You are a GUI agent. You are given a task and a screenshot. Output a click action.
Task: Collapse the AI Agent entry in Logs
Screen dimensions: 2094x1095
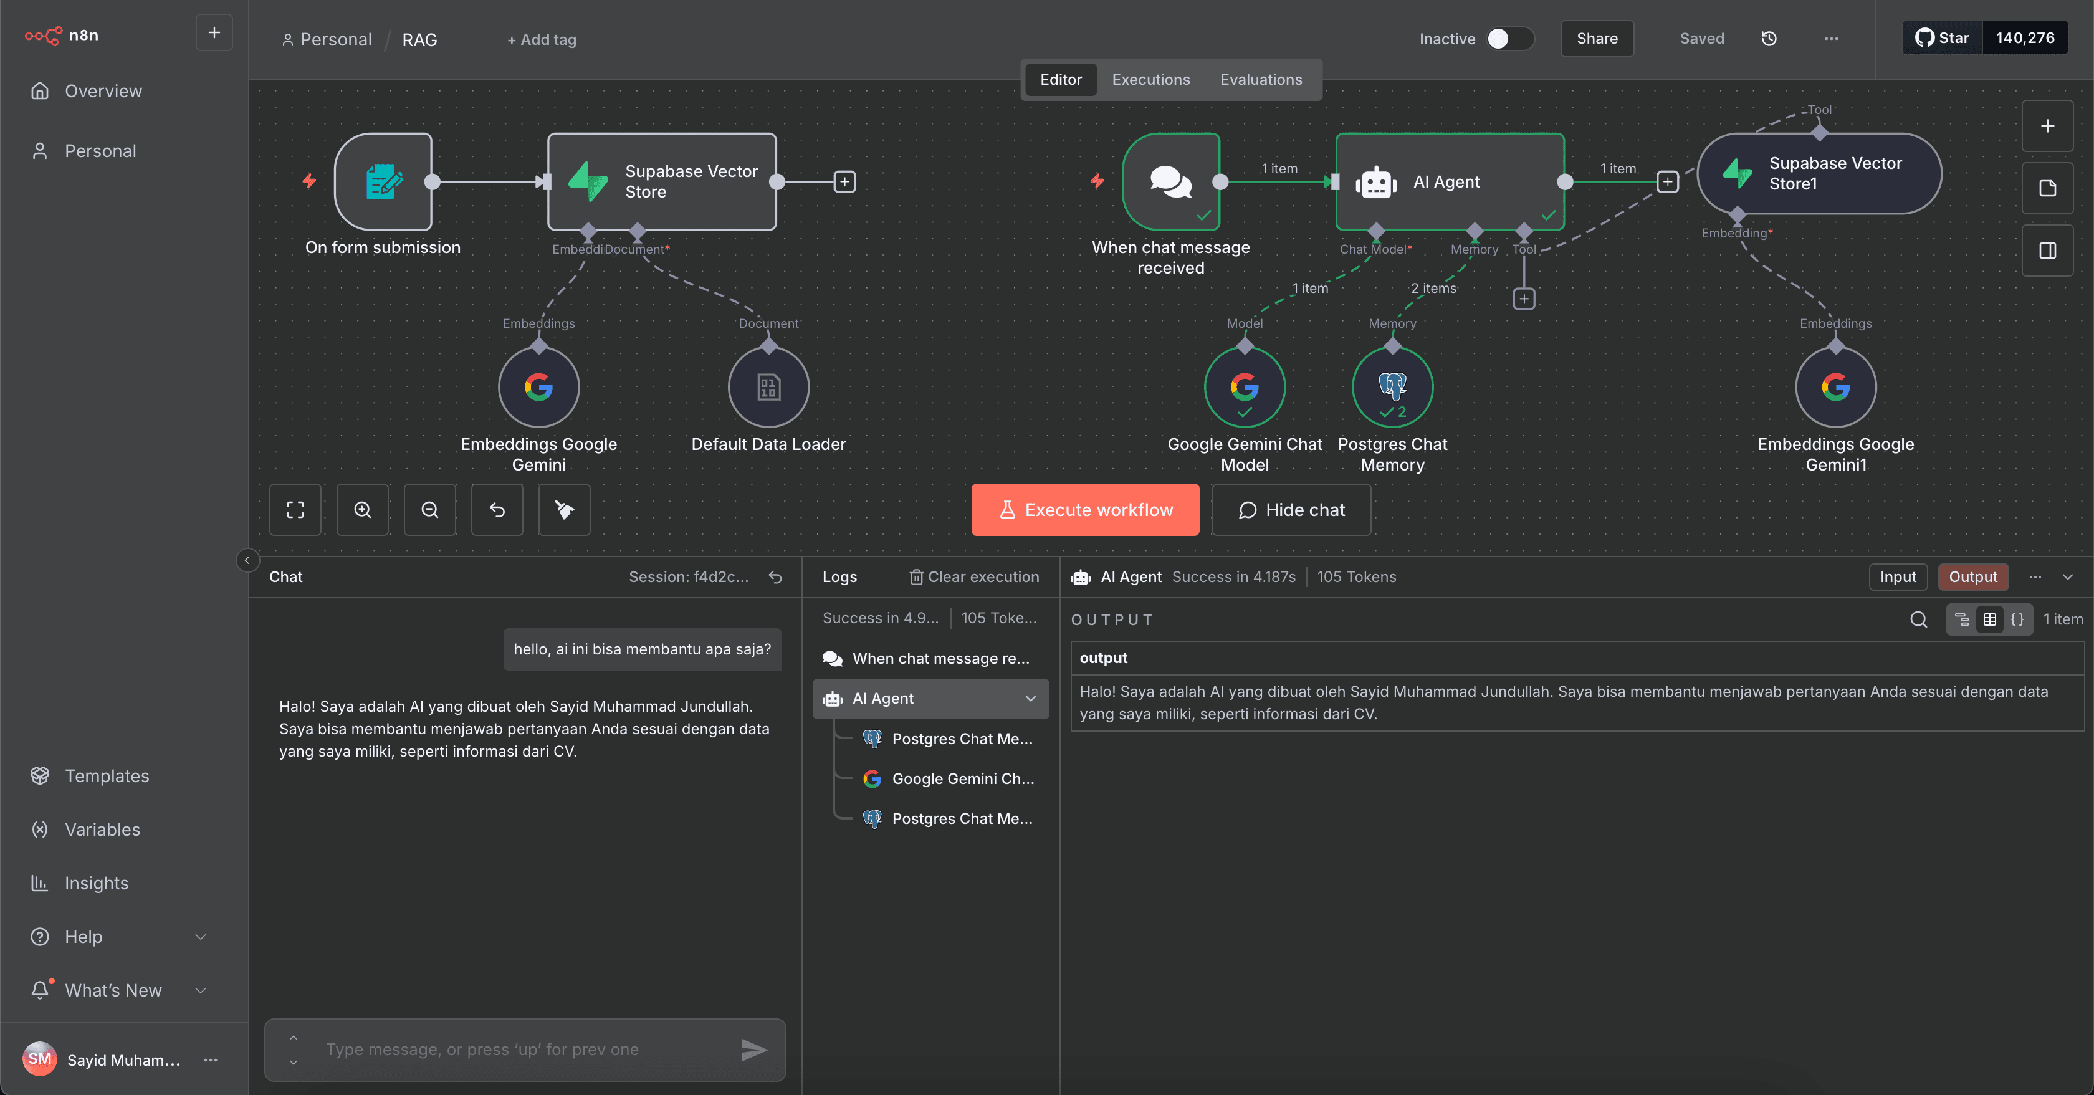tap(1030, 698)
